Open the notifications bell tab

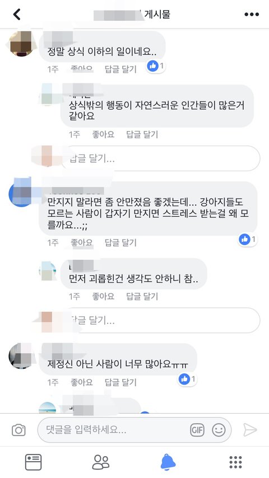(168, 462)
